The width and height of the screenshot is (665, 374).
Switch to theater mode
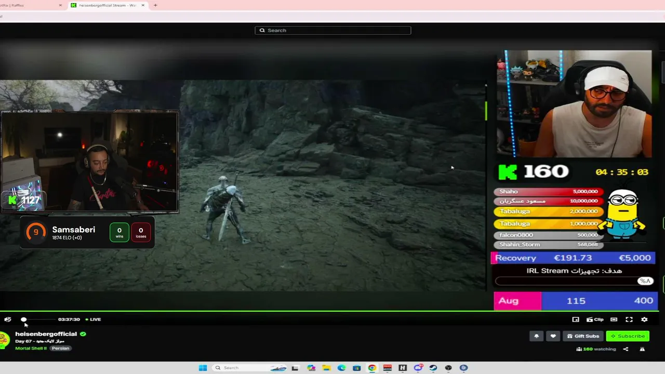tap(614, 319)
